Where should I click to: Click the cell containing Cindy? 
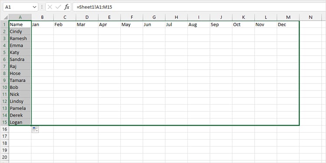[x=20, y=32]
